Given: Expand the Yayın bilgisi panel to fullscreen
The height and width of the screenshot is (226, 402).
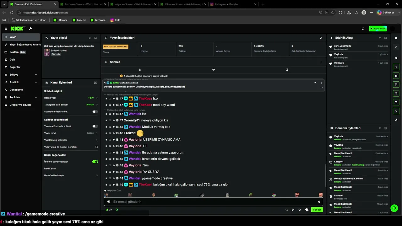Looking at the screenshot, I should (95, 38).
